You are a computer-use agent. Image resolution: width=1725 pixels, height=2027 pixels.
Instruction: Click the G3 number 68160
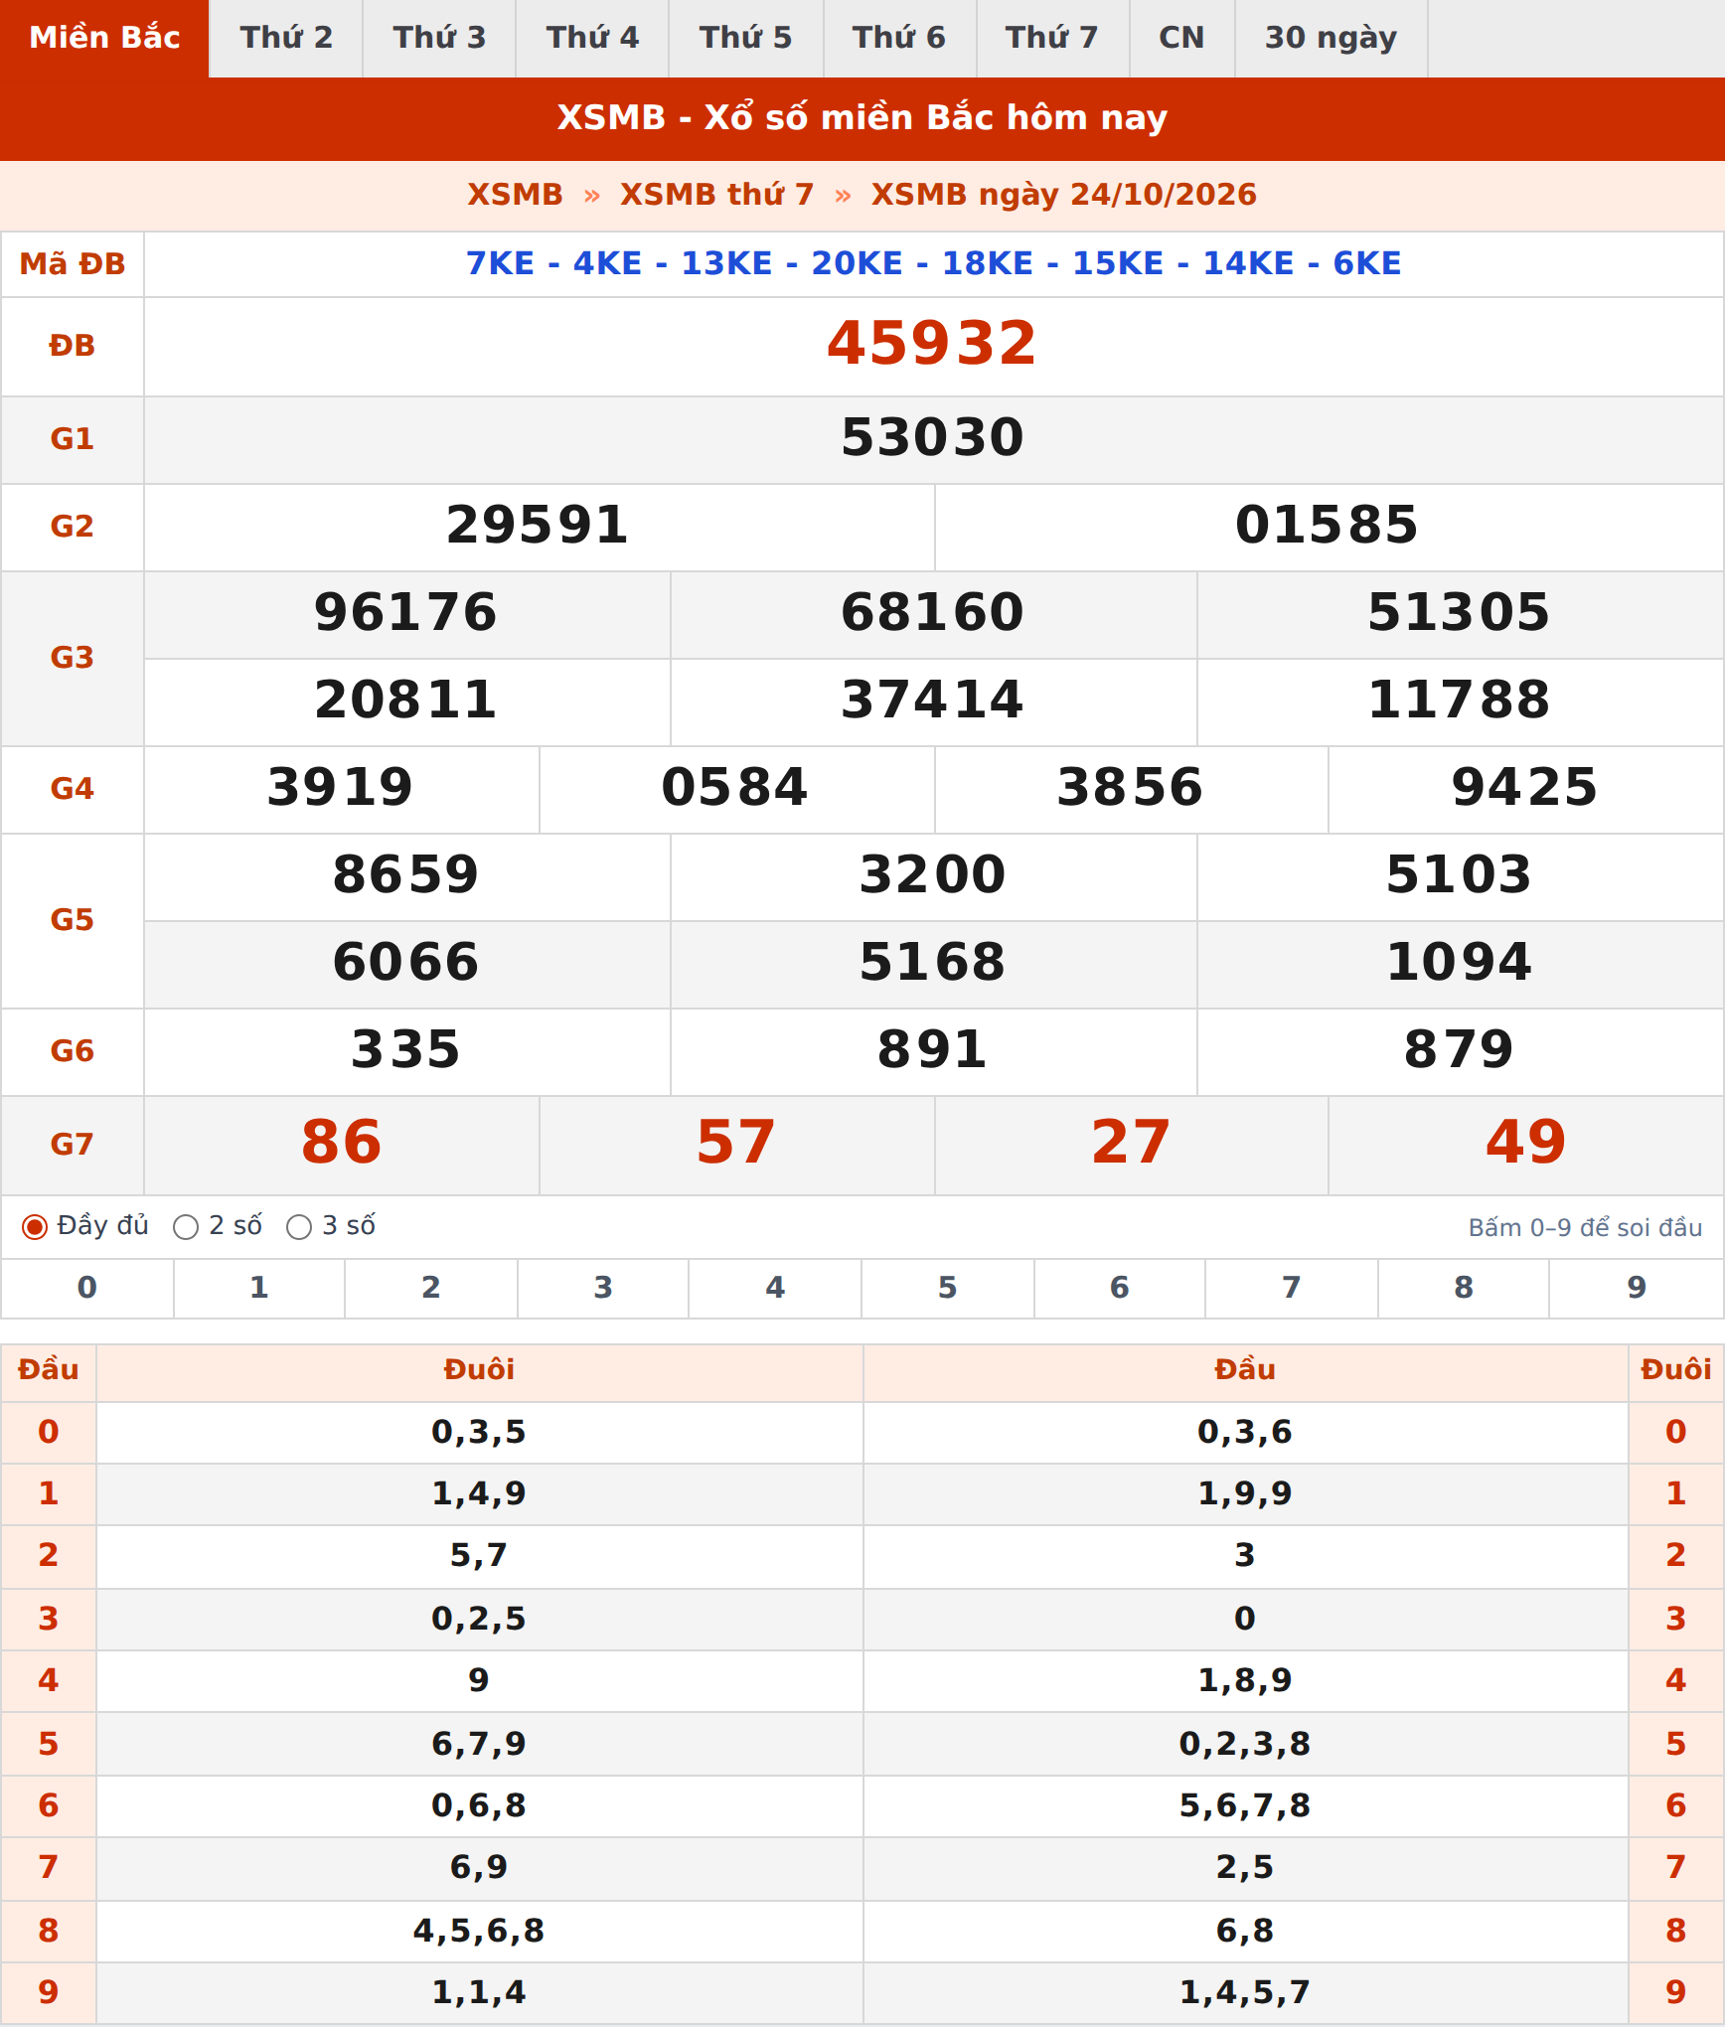[932, 613]
